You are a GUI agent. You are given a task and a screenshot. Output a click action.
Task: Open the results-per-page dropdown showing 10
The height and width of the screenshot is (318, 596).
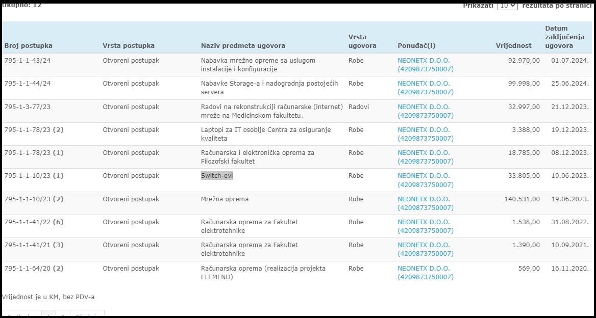(507, 6)
